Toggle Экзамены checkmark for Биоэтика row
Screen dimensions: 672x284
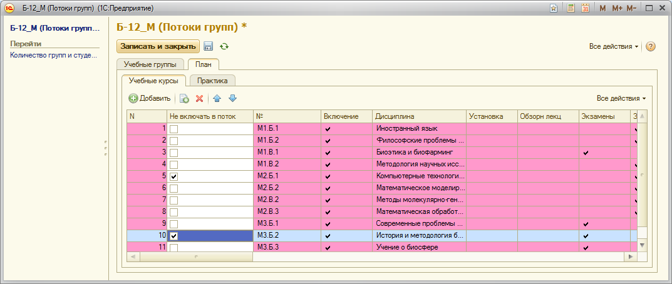pyautogui.click(x=586, y=153)
